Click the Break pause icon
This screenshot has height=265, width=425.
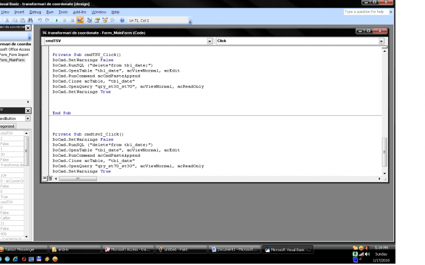tap(64, 20)
